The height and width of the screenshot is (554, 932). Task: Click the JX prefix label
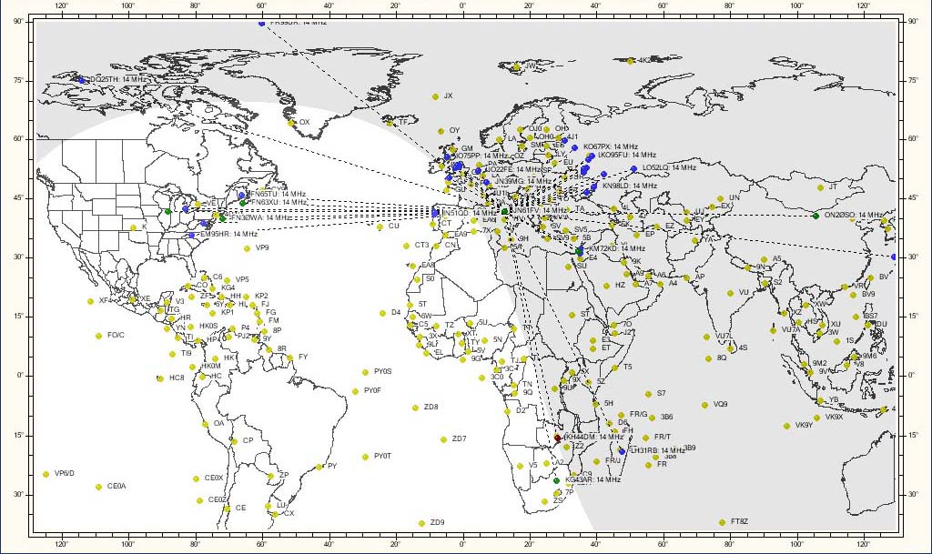point(448,96)
